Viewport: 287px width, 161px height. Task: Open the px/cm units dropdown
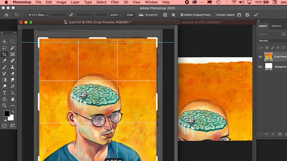pos(115,15)
